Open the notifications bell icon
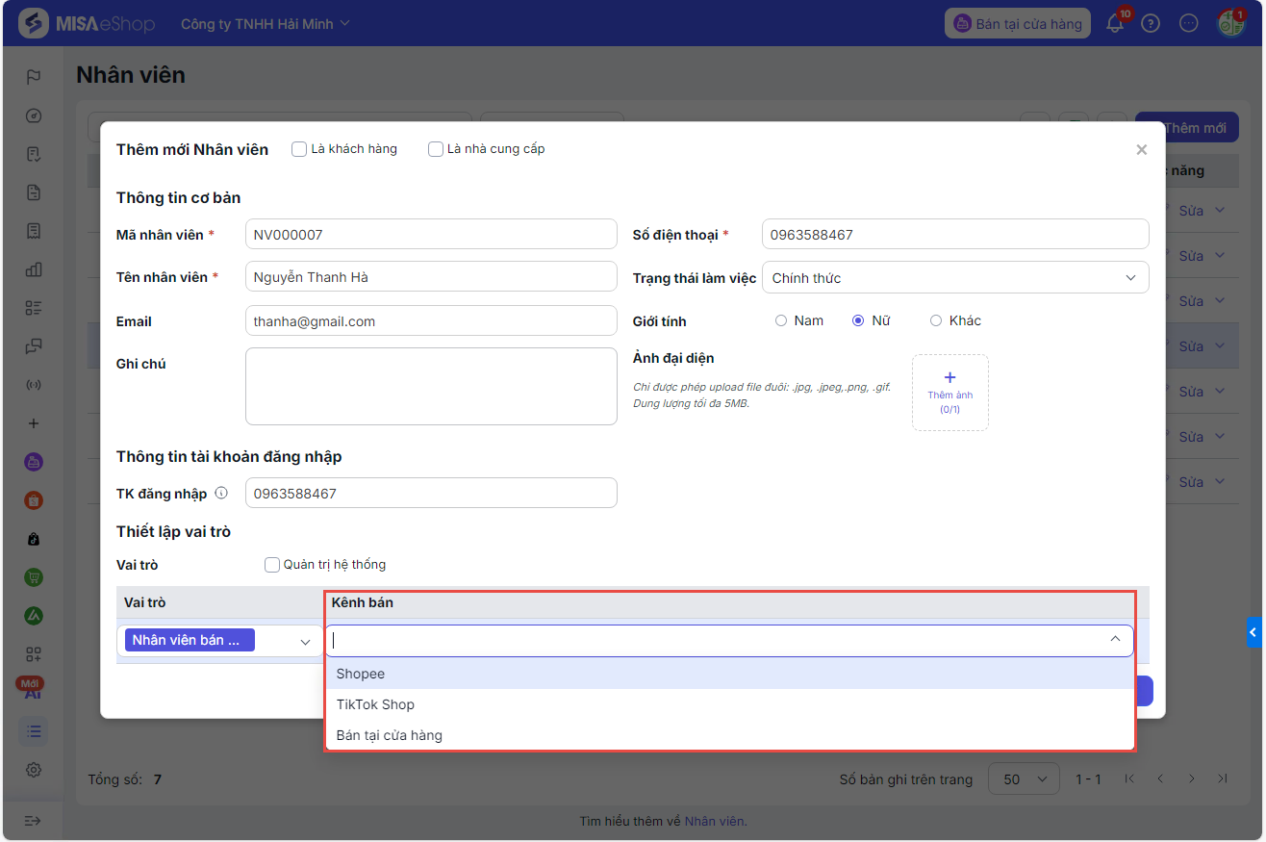Screen dimensions: 1266x842 point(1115,24)
